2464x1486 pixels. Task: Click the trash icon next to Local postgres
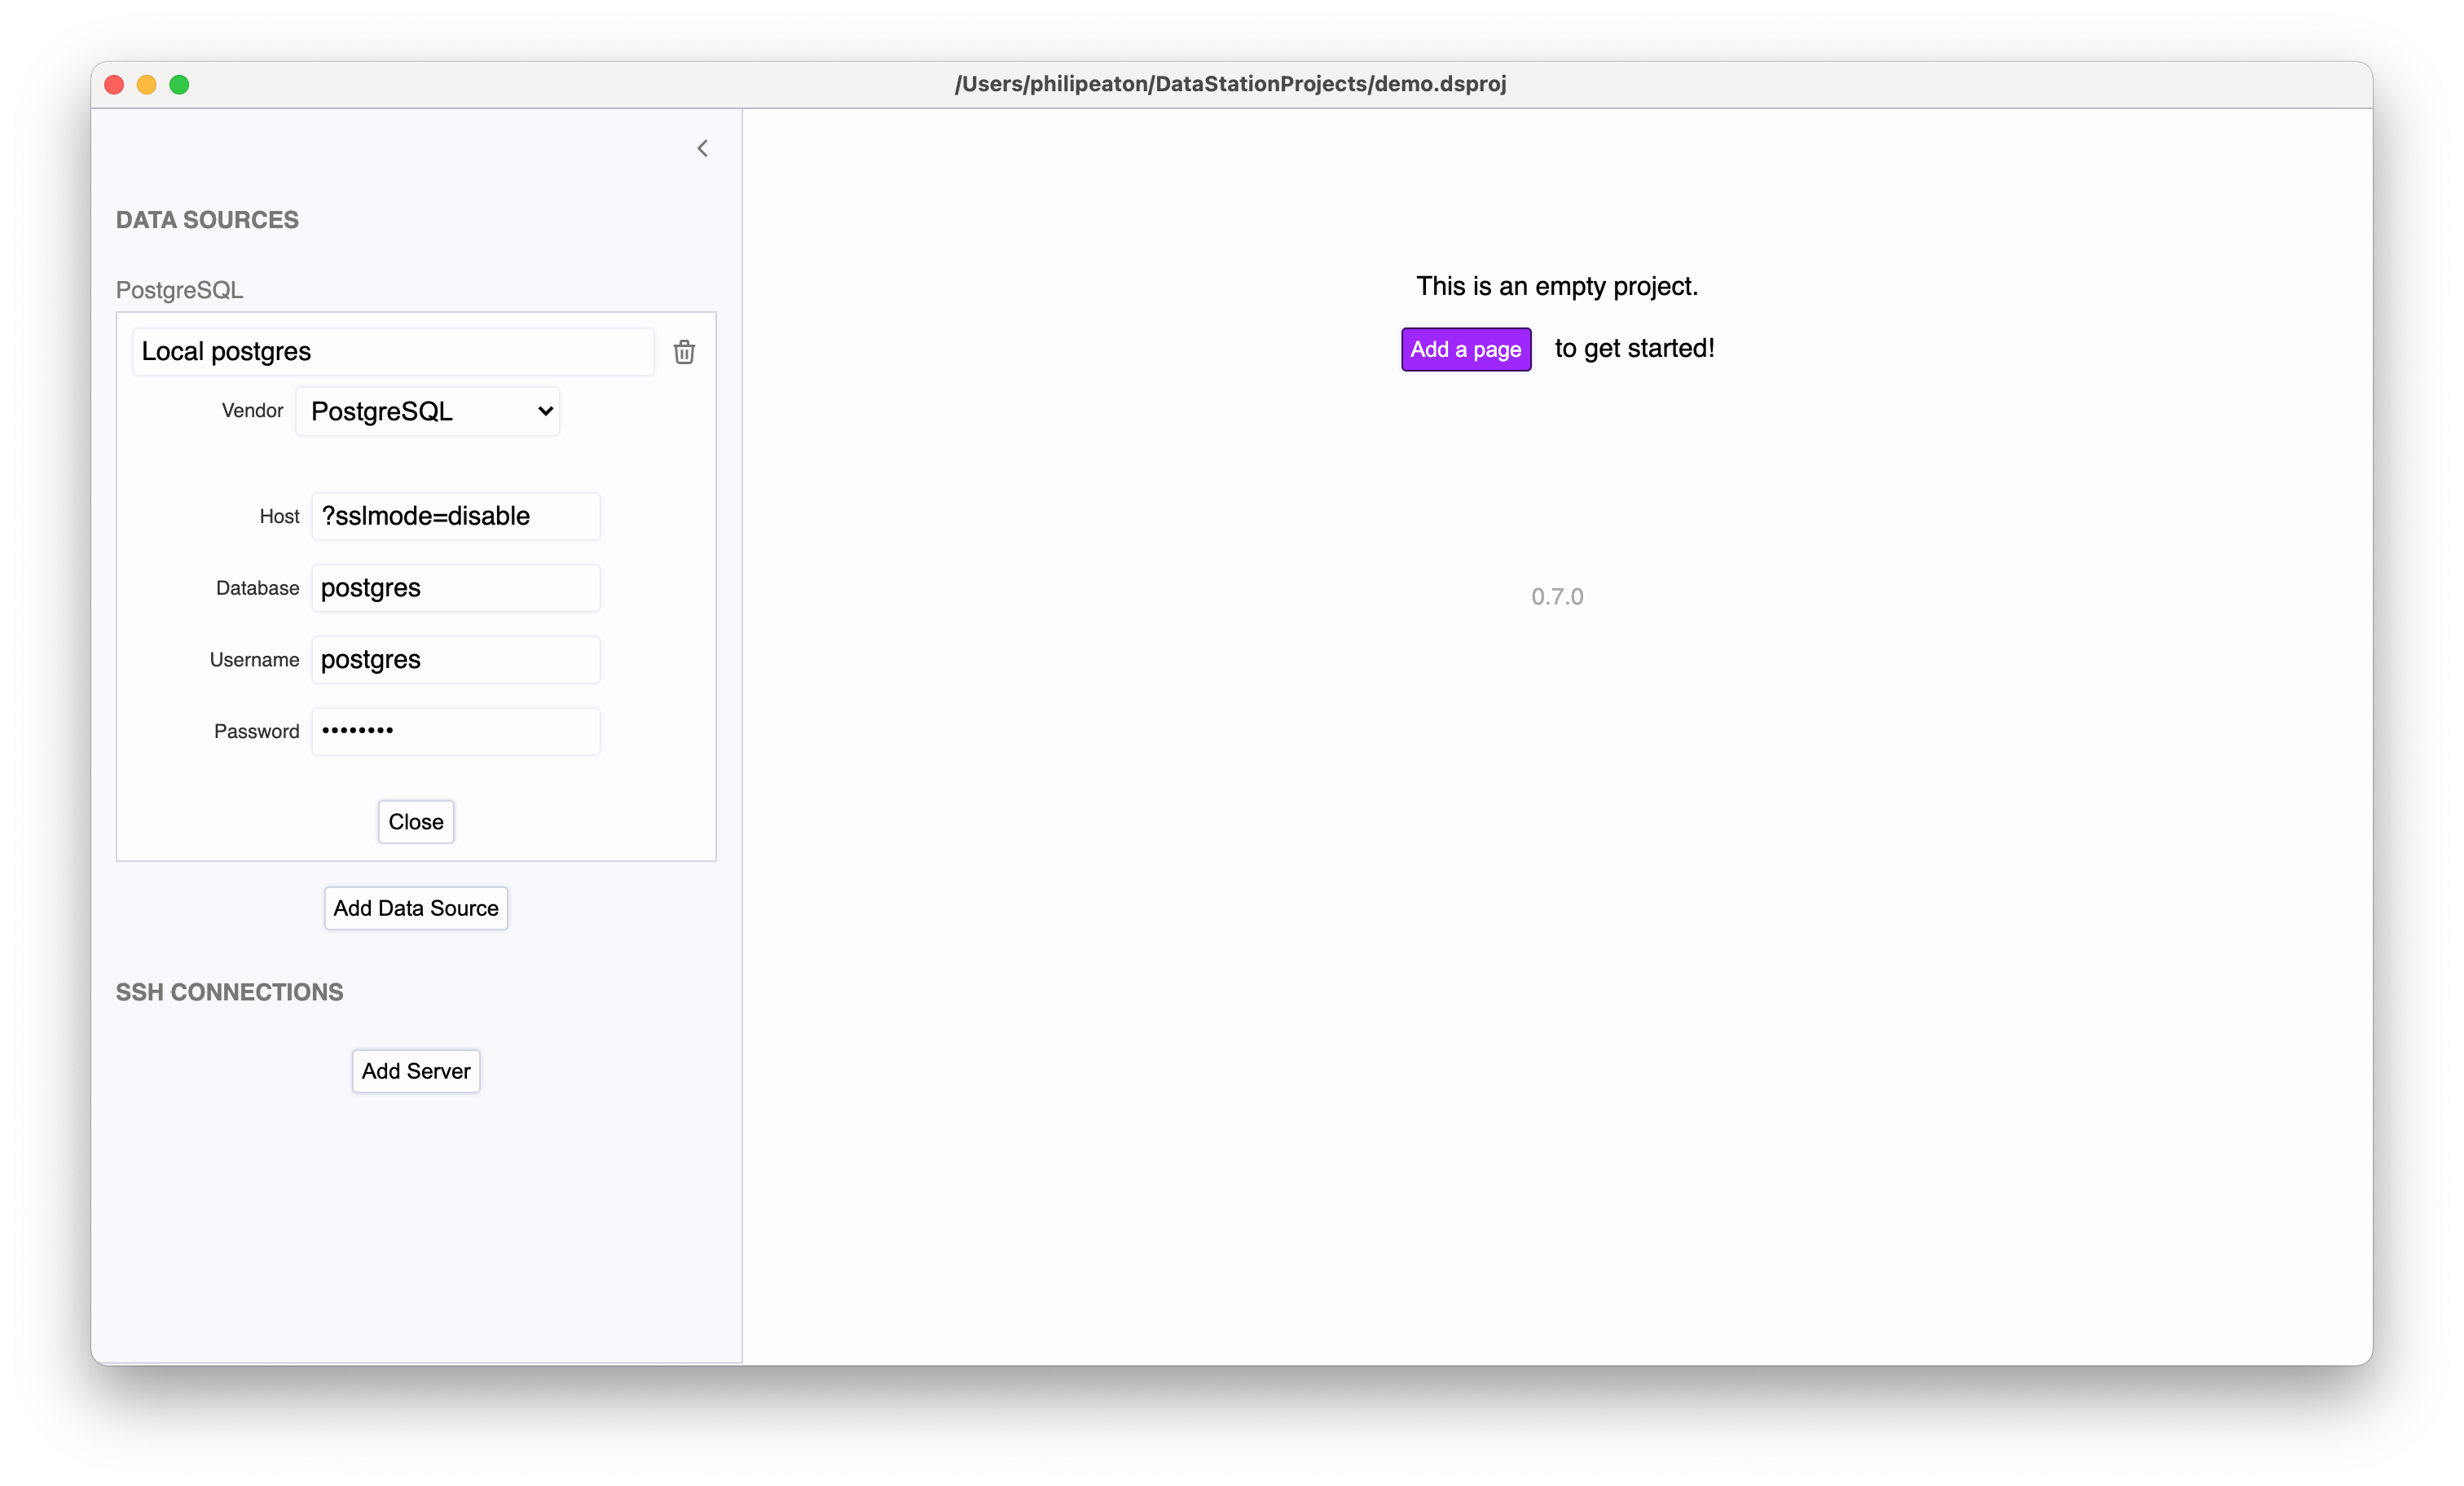click(x=684, y=352)
